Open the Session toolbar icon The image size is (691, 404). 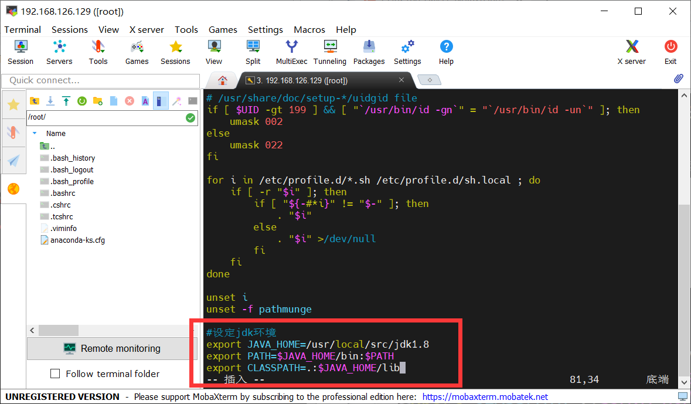click(21, 52)
